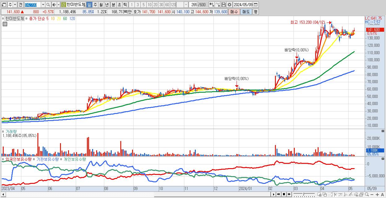This screenshot has height=198, width=386.
Task: Select the 일 (daily) period toggle
Action: tap(89, 5)
